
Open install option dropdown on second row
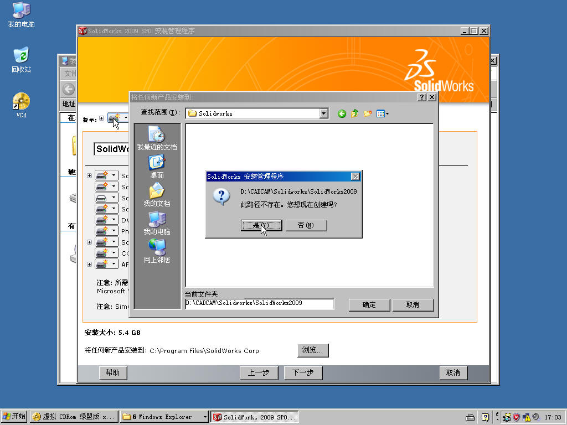point(114,186)
